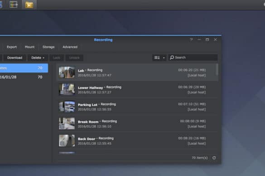265x176 pixels.
Task: Click the 2016/01/28 12:56:10 timestamp
Action: tap(95, 126)
